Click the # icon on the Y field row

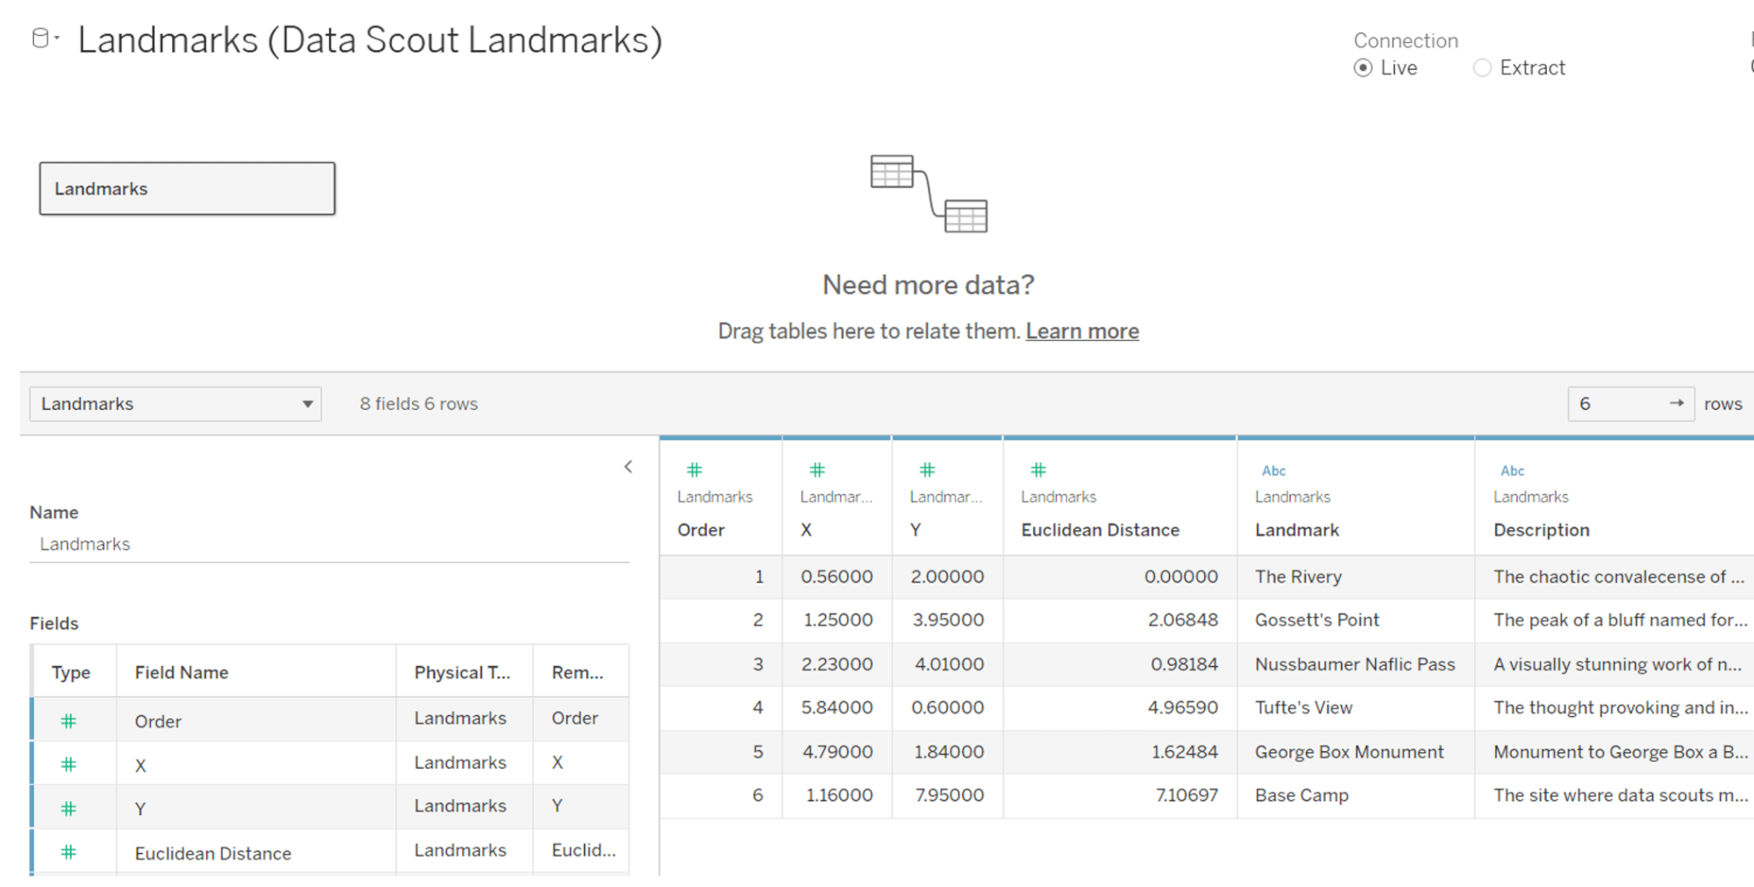70,806
